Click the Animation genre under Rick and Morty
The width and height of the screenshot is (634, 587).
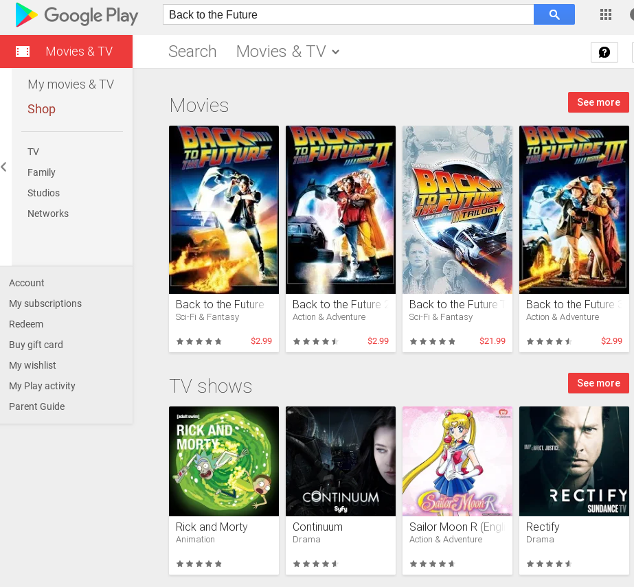pyautogui.click(x=195, y=540)
